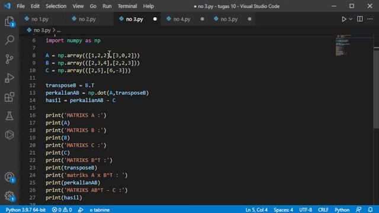Open the Terminal menu
The width and height of the screenshot is (379, 213).
(x=127, y=7)
